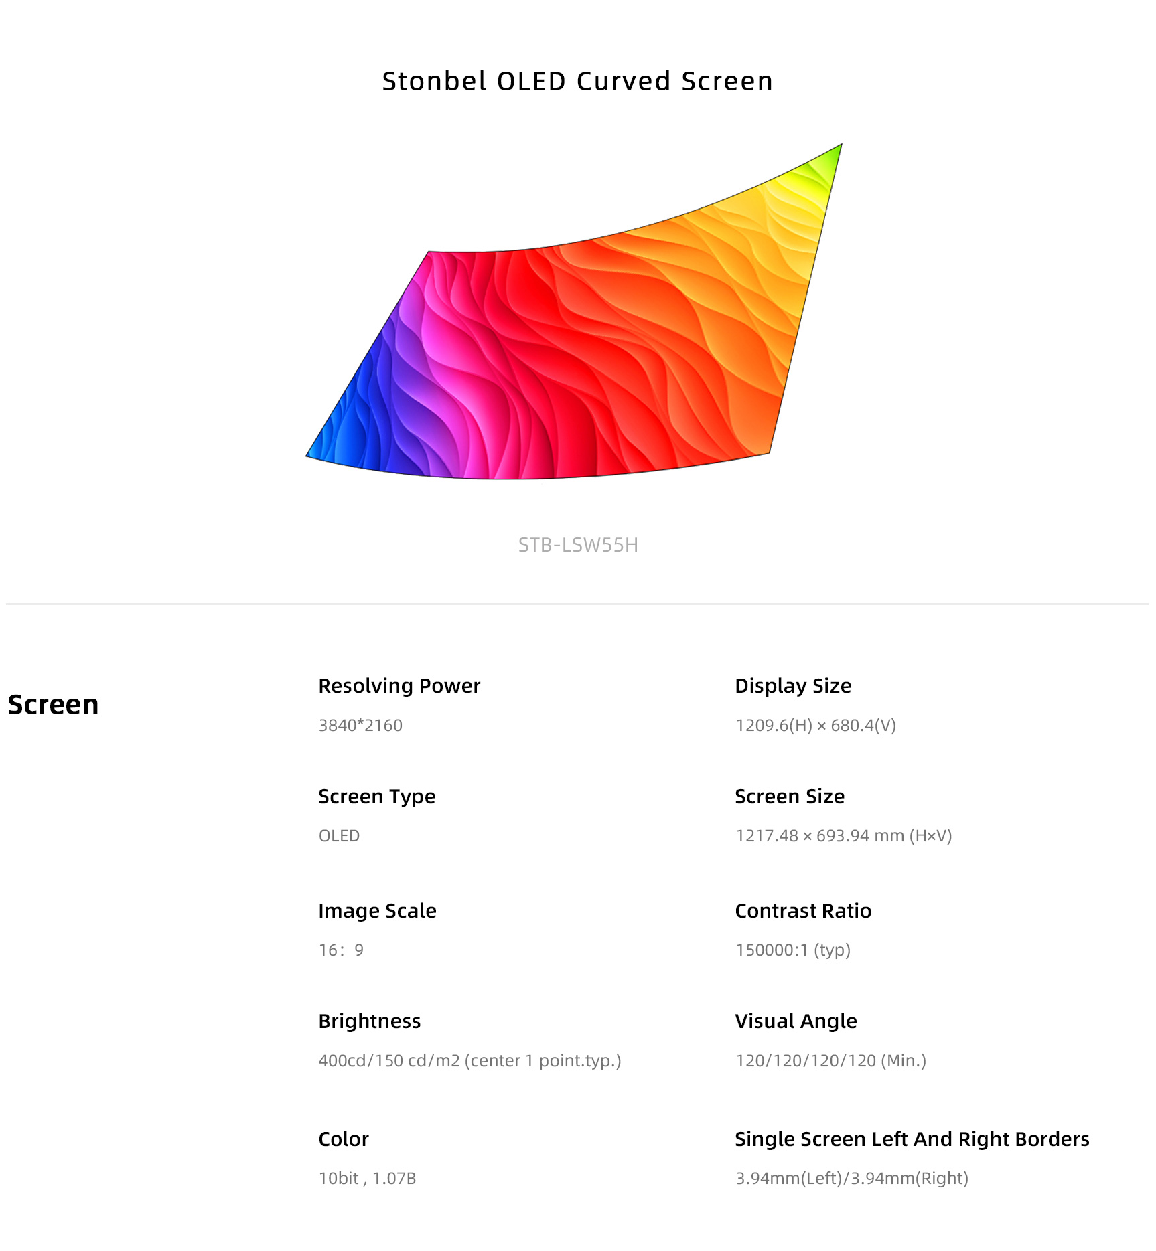
Task: Select the 150000:1 (typ) value
Action: (x=793, y=950)
